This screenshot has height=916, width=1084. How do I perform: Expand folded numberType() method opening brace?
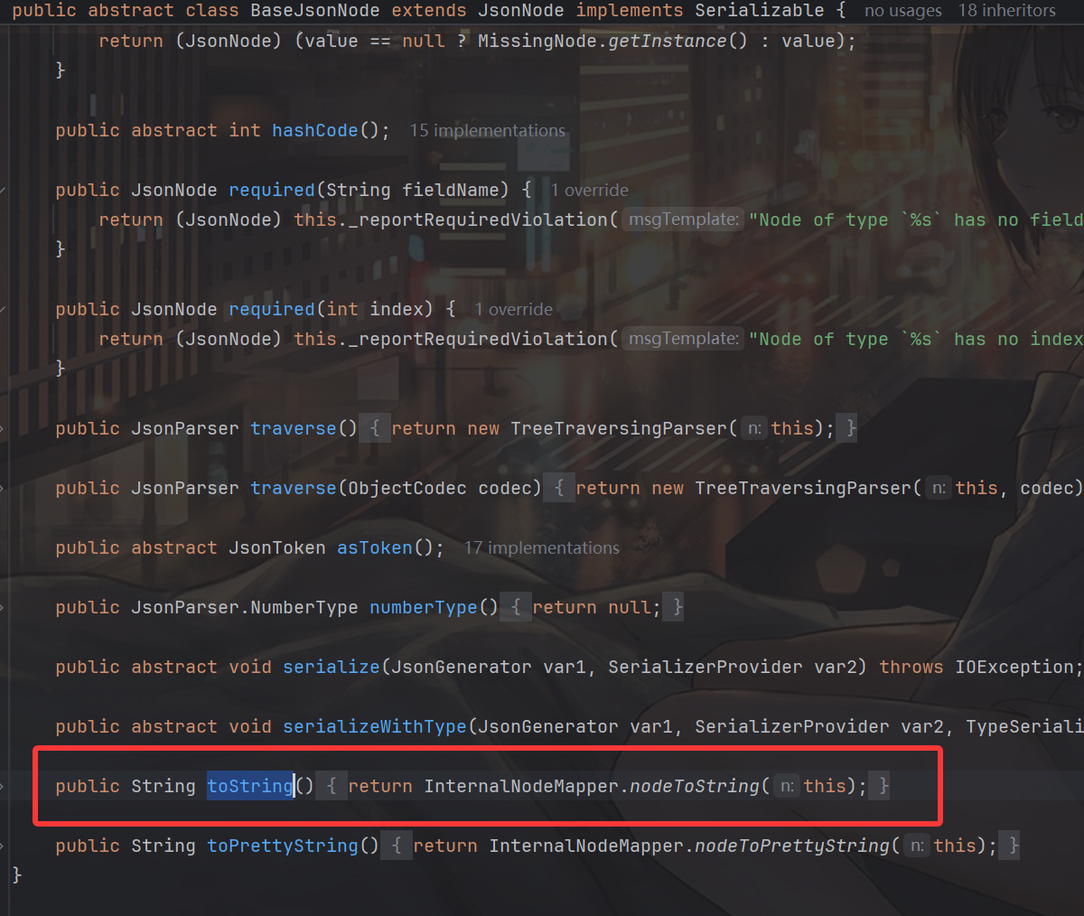click(x=516, y=607)
